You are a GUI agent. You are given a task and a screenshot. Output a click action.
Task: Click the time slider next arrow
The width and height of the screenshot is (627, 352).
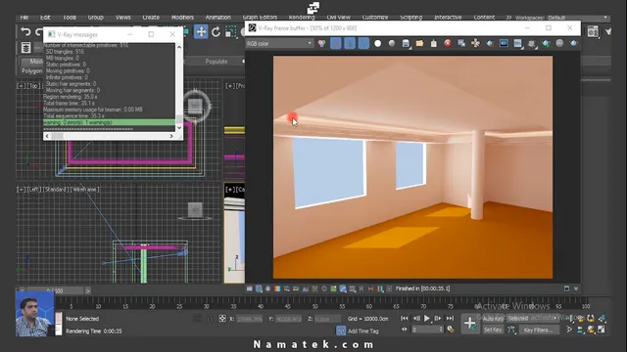coord(88,291)
